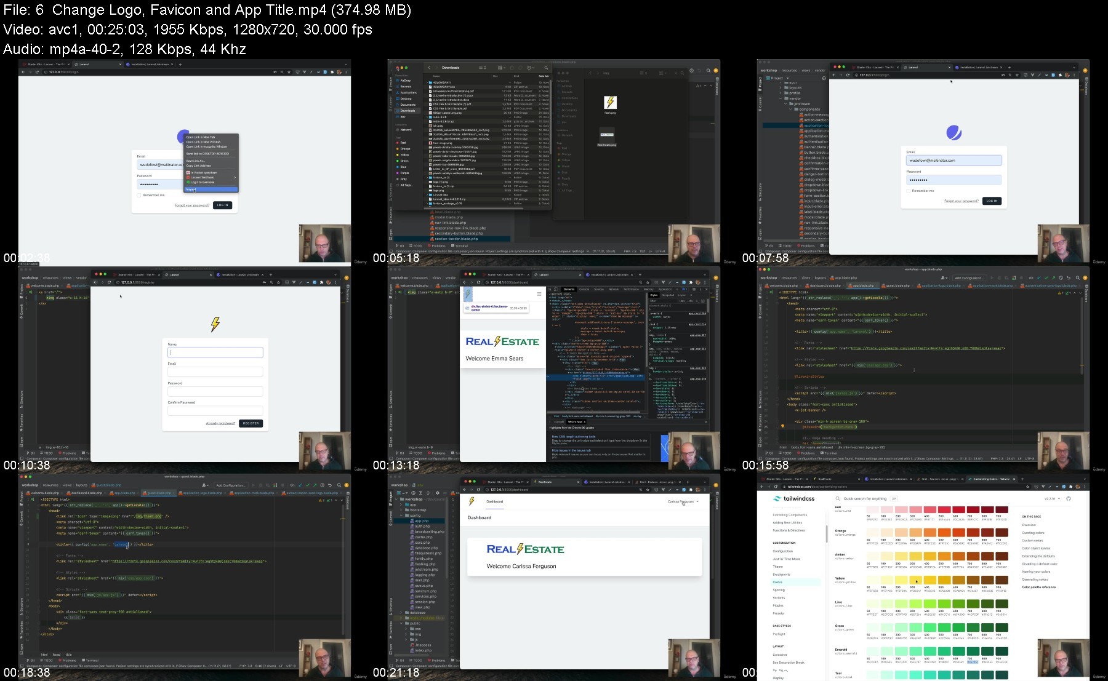Click bookmark star icon in 00:02:38 frame

click(x=289, y=72)
